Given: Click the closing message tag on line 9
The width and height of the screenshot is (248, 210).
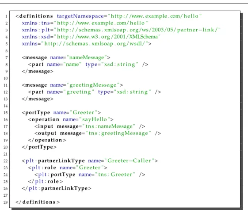Looking at the screenshot, I should 38,71.
